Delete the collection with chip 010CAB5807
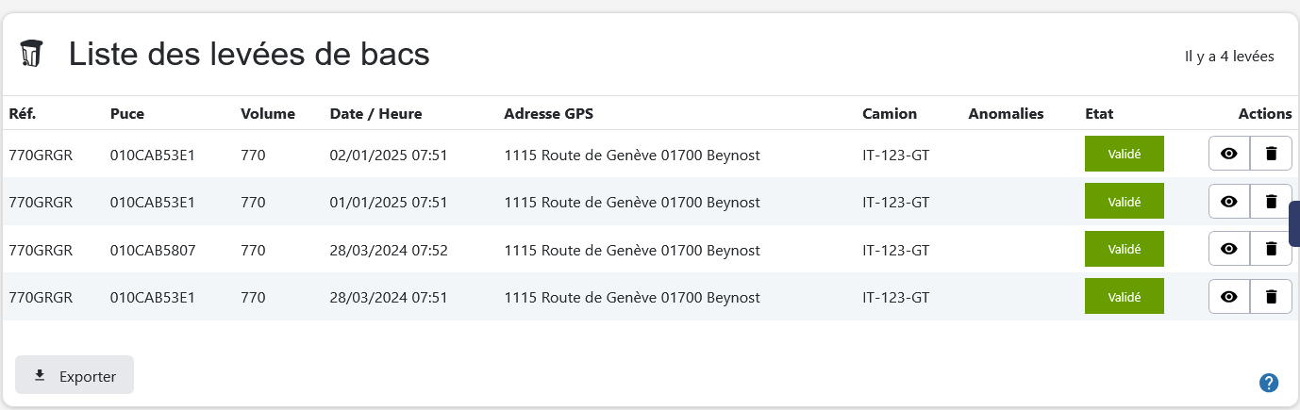 1271,249
